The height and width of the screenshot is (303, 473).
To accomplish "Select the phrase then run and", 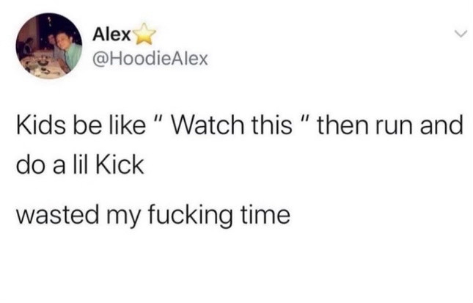I will pos(389,125).
